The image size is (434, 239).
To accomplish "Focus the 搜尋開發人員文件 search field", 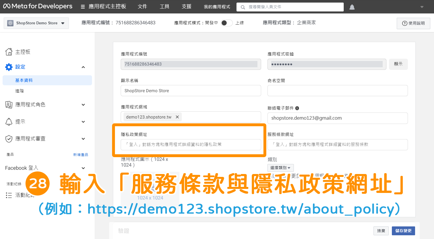I will (290, 7).
